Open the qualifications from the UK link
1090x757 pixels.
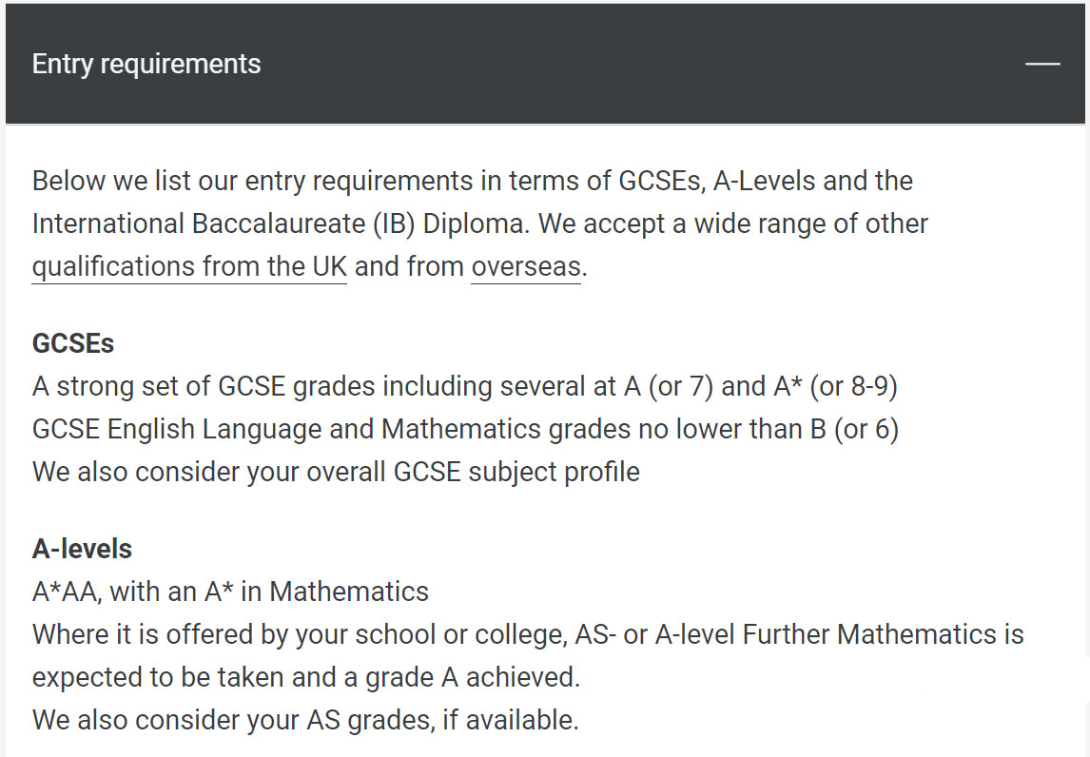click(x=189, y=267)
